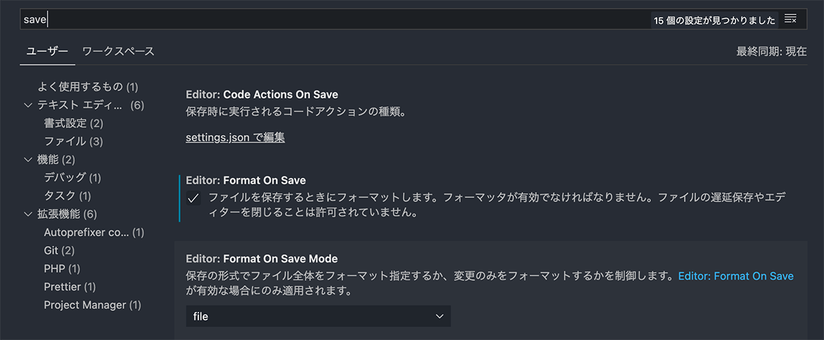Collapse the 機能 tree section

click(28, 160)
